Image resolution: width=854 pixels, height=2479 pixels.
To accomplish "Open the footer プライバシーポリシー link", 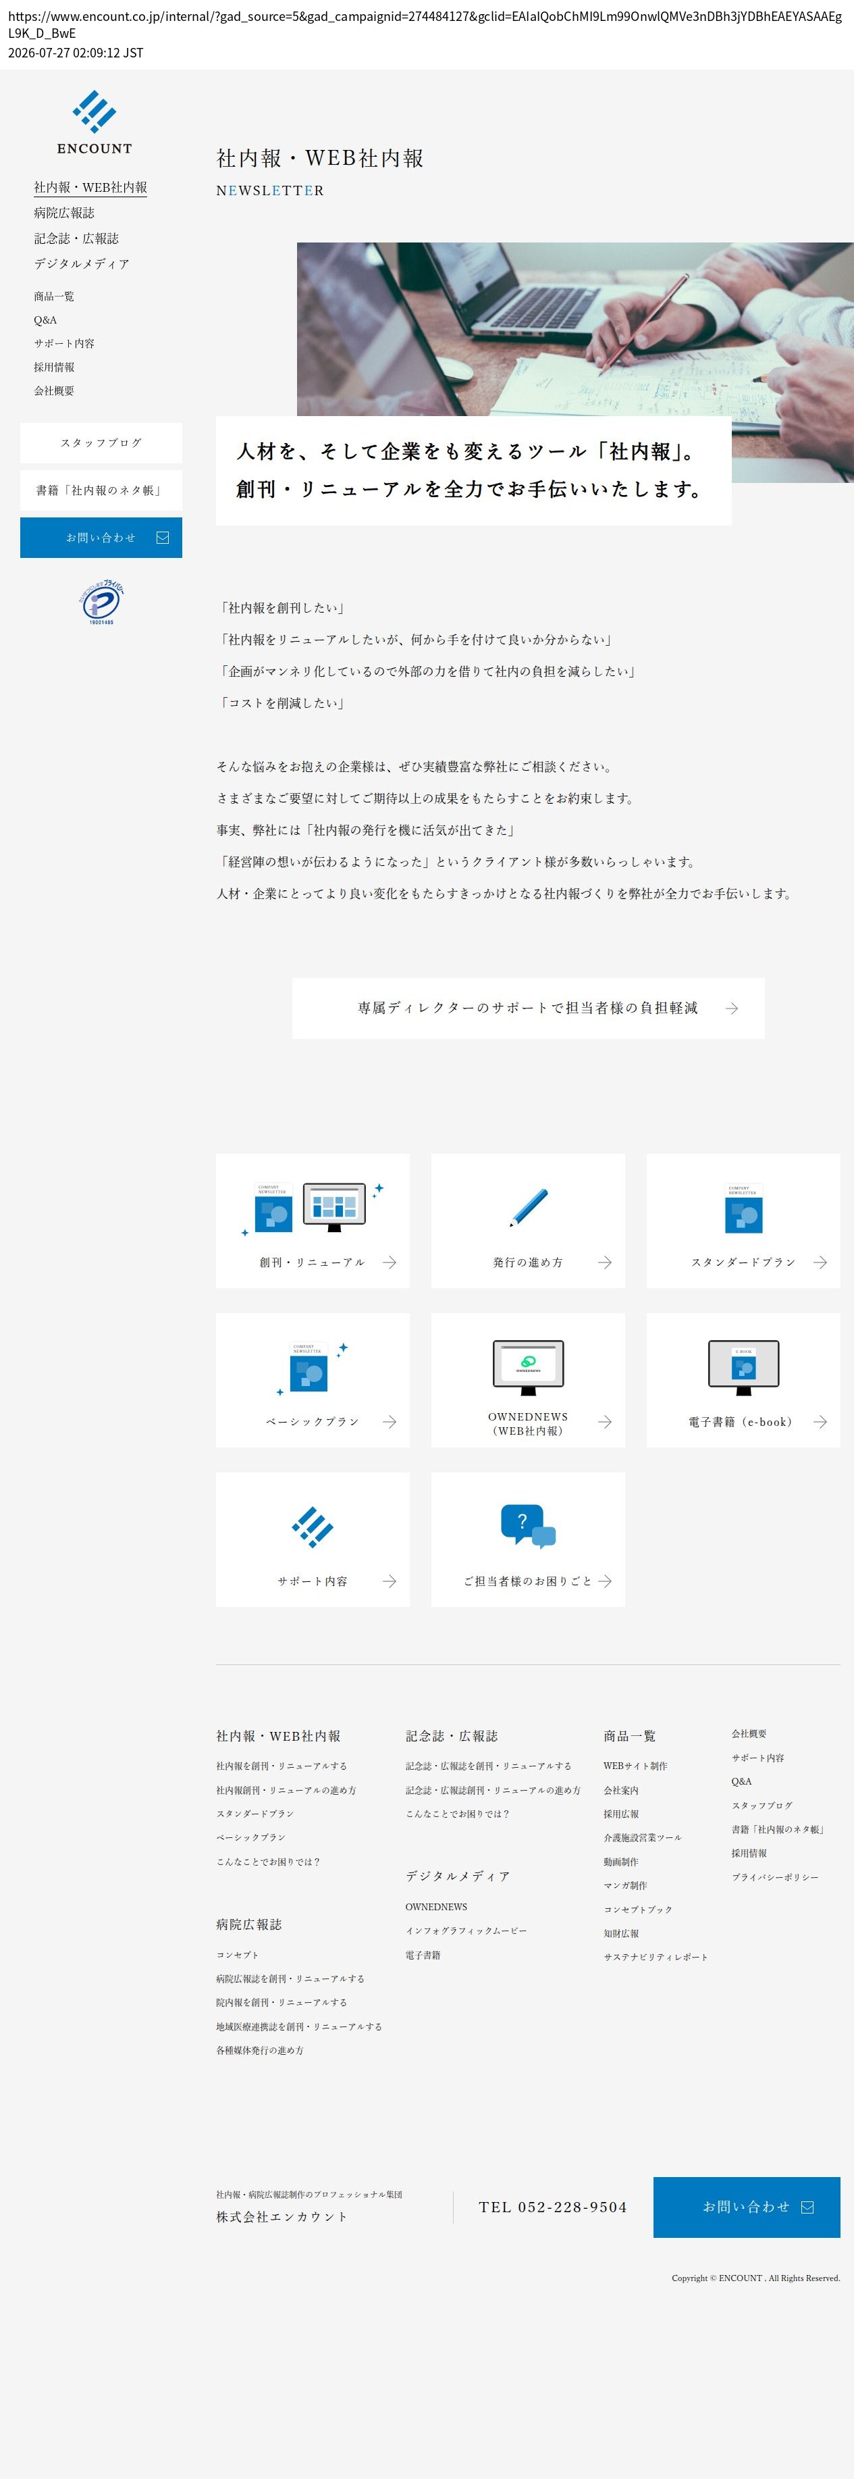I will click(x=775, y=1876).
